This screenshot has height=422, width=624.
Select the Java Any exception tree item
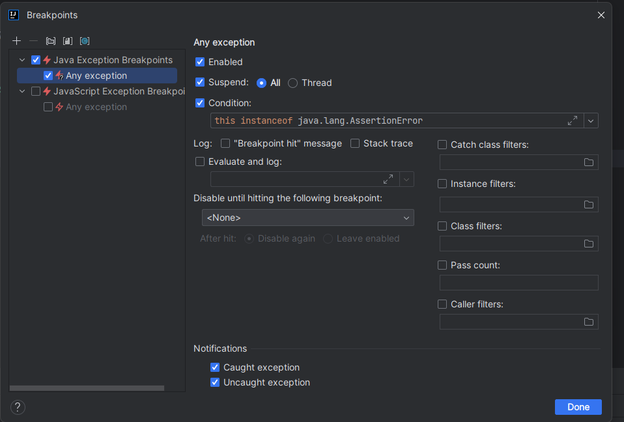[96, 76]
